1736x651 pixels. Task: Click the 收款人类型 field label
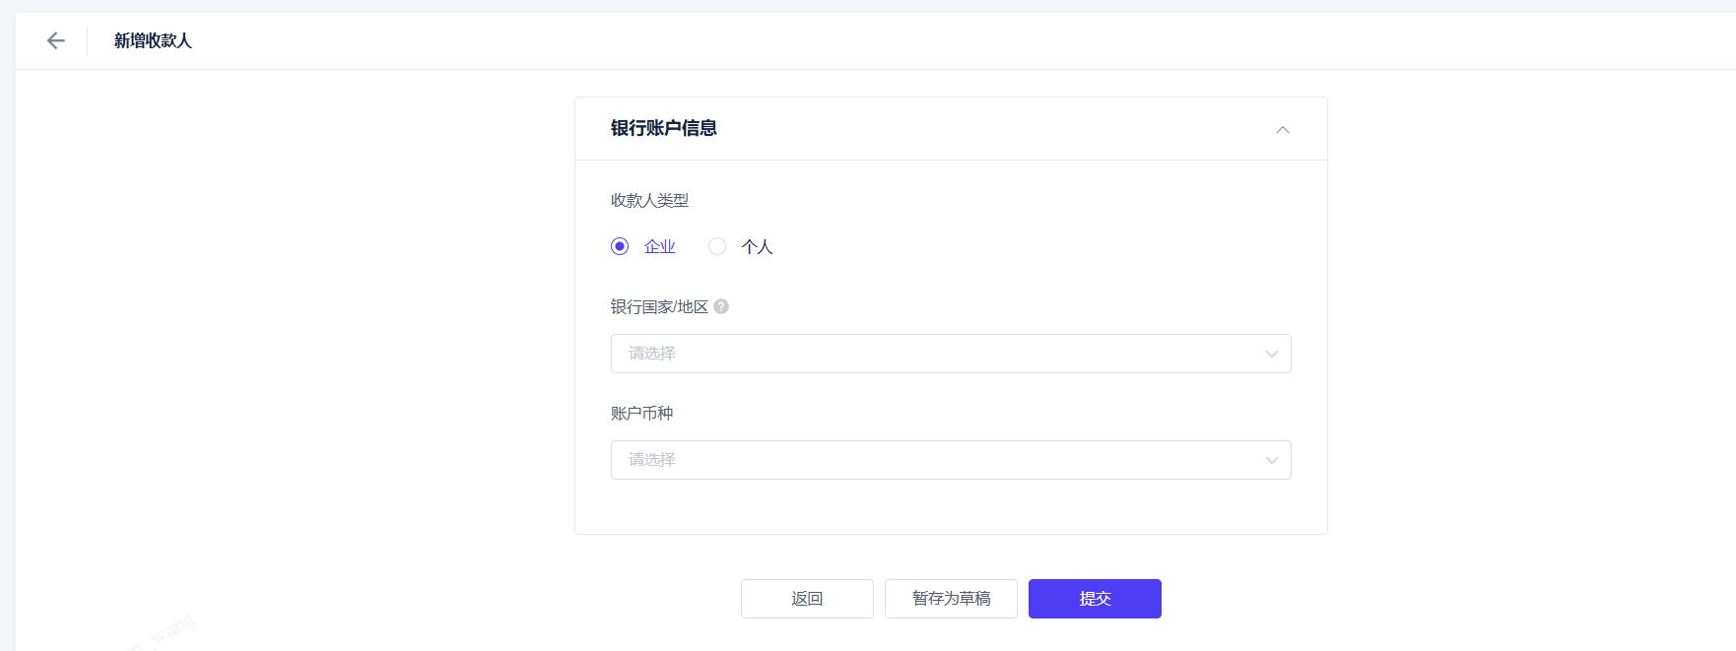point(649,200)
